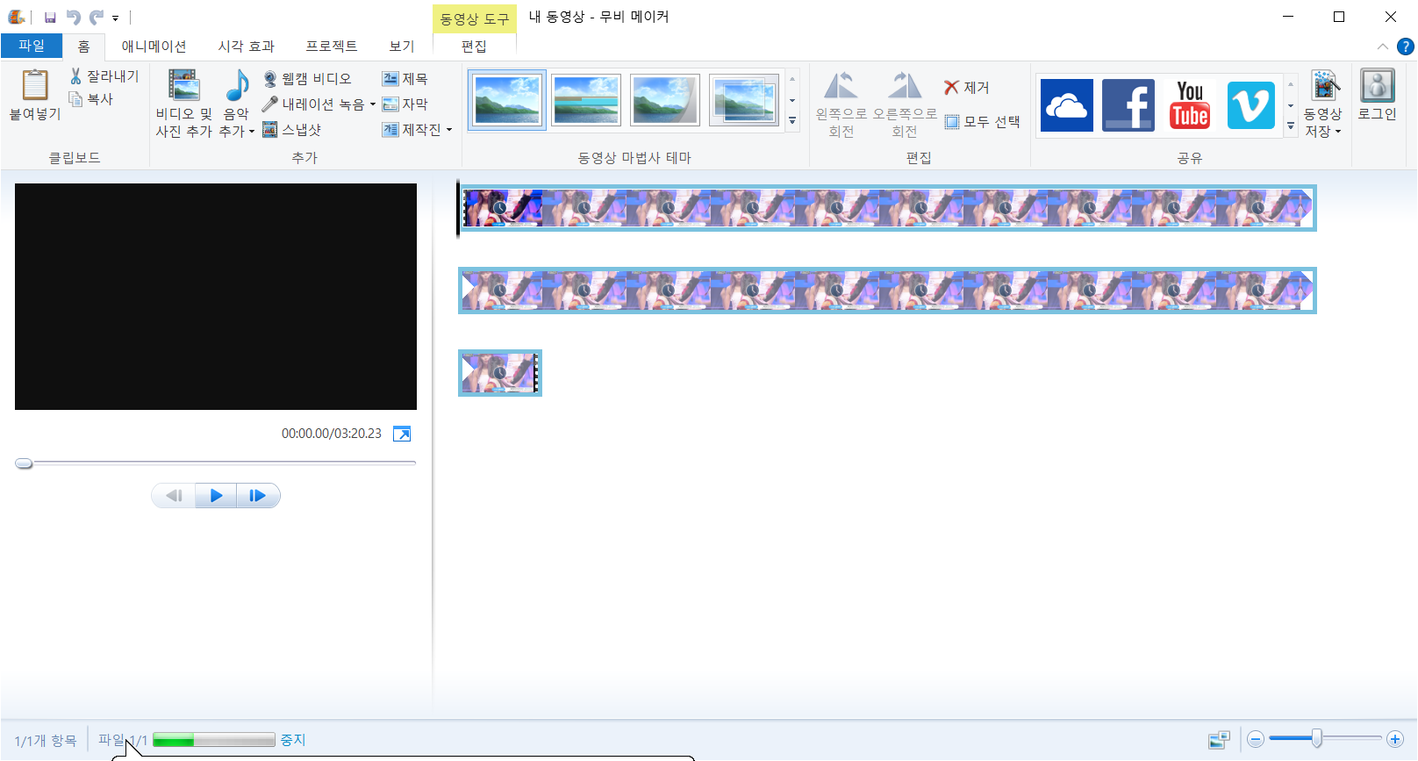Click the Paste (붙여넣기) icon
The width and height of the screenshot is (1418, 761).
click(x=35, y=85)
